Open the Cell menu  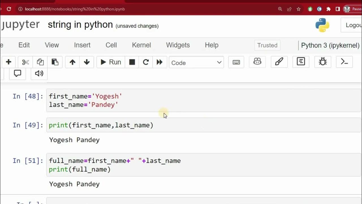(x=111, y=45)
